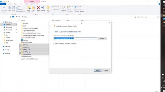
Task: Click the Copy icon in Clipboard group
Action: tap(9, 8)
